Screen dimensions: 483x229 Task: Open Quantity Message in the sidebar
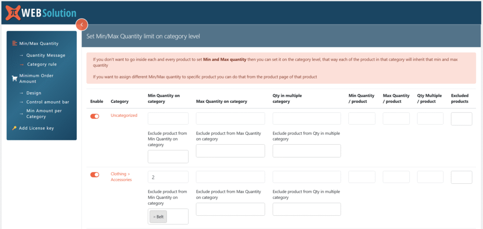coord(46,55)
